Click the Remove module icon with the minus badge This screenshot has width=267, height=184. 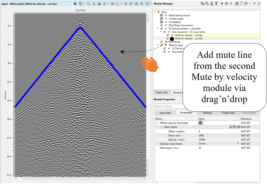(207, 4)
